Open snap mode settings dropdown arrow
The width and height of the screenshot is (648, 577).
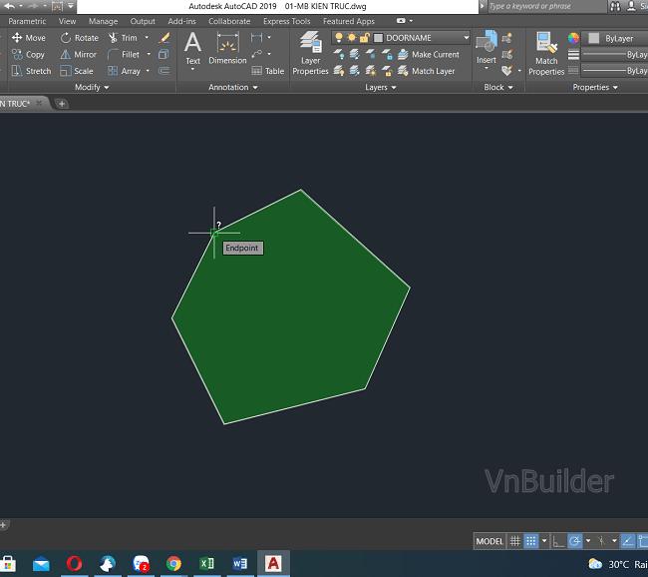[x=544, y=541]
